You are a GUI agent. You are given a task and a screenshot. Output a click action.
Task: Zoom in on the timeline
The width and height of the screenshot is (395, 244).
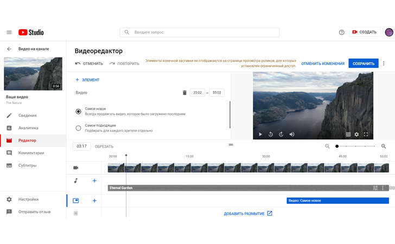coord(384,146)
